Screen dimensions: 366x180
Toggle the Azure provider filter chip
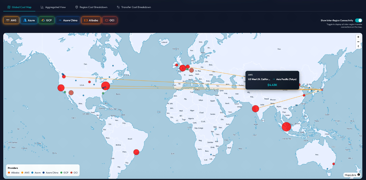[29, 20]
